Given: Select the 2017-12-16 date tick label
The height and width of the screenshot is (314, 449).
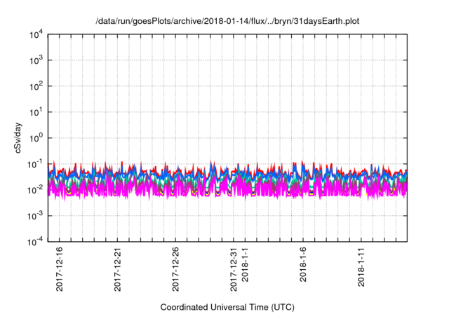Looking at the screenshot, I should point(60,269).
